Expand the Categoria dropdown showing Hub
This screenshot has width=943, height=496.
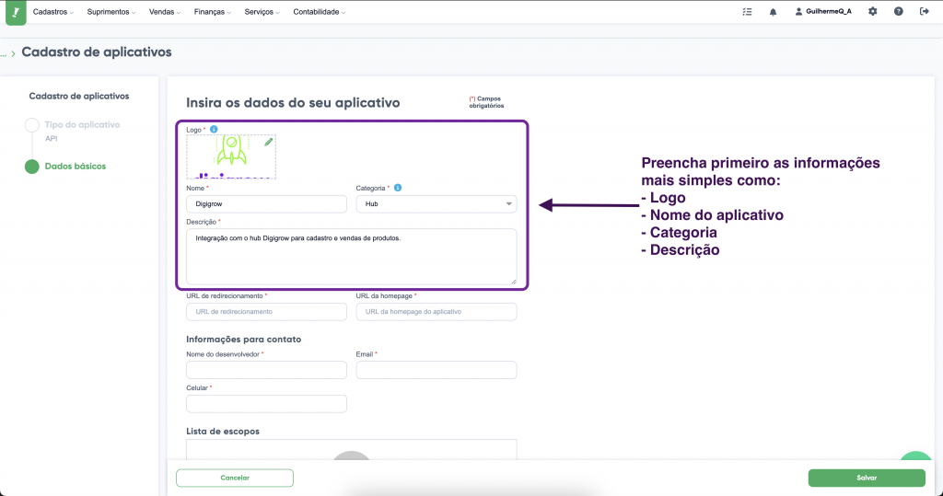tap(436, 204)
